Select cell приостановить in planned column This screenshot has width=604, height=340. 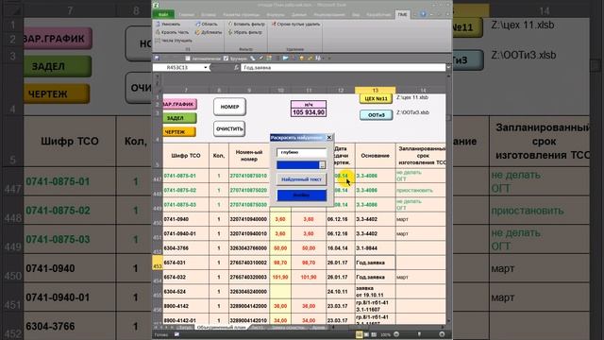(420, 191)
